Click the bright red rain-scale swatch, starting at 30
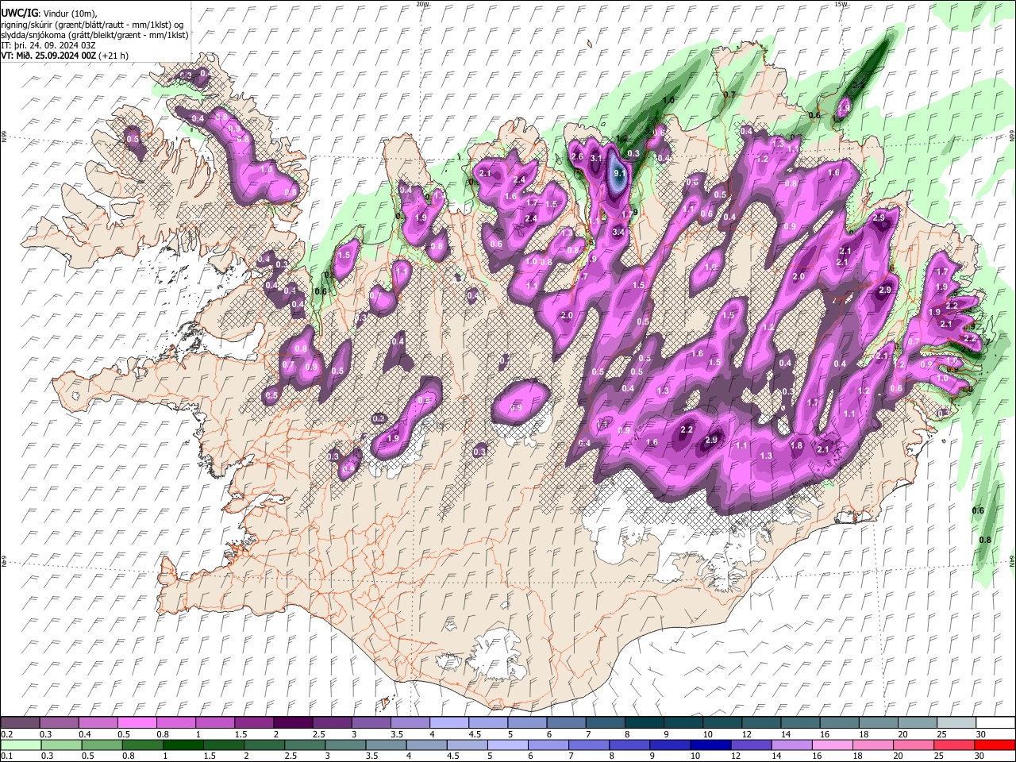1016x762 pixels. [x=994, y=745]
